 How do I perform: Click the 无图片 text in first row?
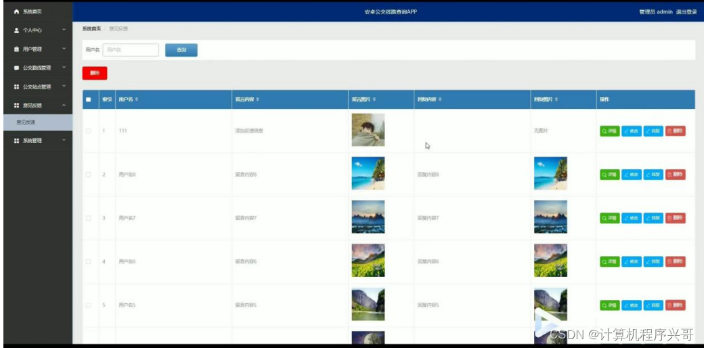pos(541,131)
